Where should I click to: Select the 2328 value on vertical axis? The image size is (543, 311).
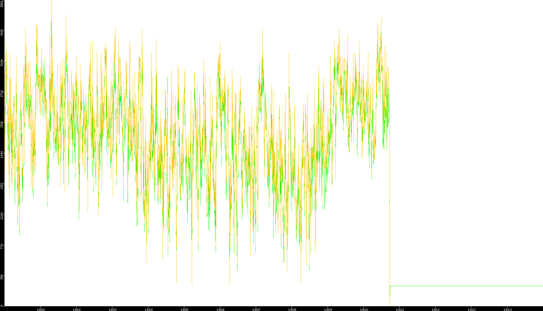(2, 124)
